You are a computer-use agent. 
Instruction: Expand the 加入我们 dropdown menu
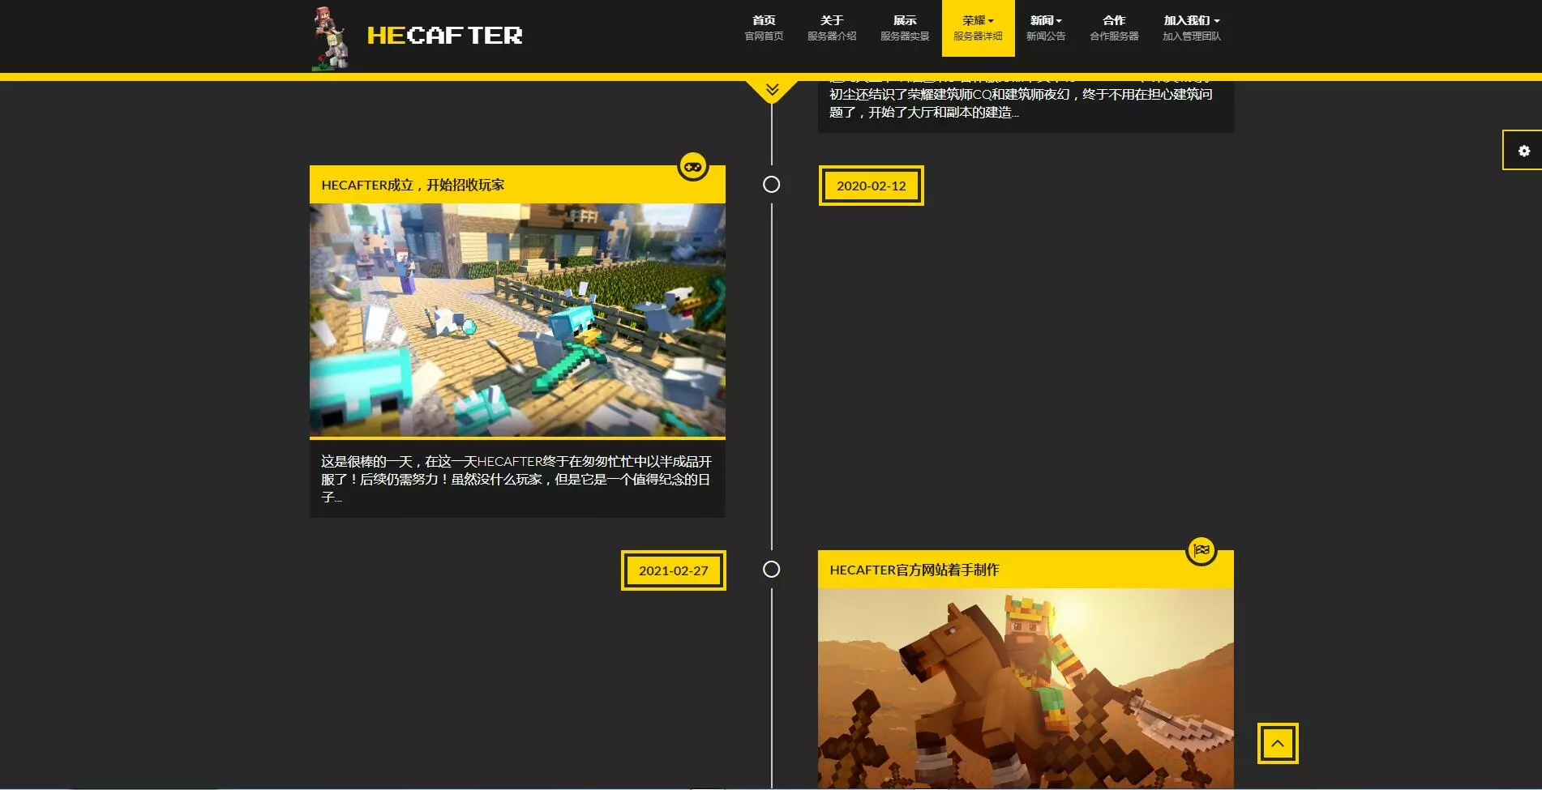tap(1191, 28)
